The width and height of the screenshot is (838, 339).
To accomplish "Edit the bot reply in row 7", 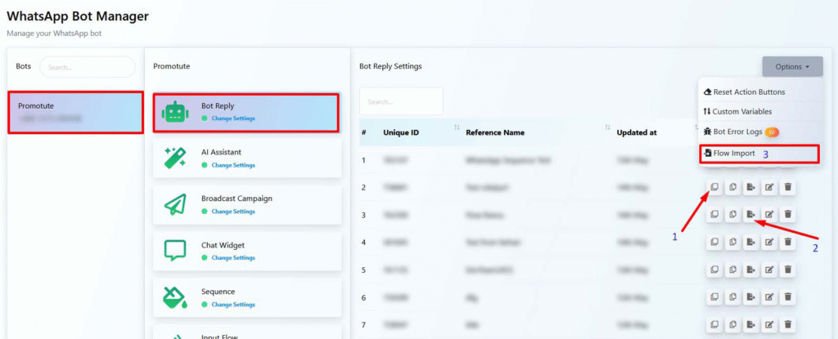I will pos(769,324).
